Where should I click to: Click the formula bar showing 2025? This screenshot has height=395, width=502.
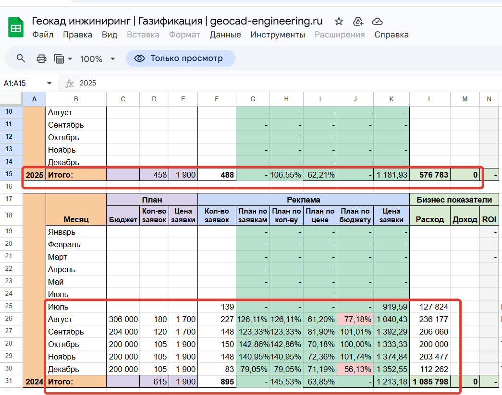[288, 83]
